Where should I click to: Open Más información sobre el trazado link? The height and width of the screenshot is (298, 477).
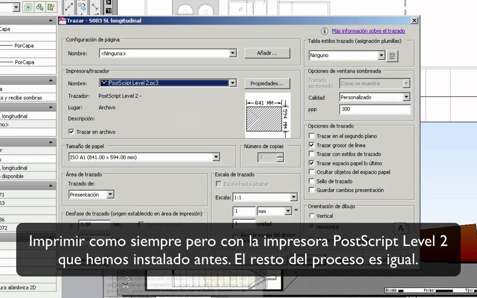tap(368, 31)
